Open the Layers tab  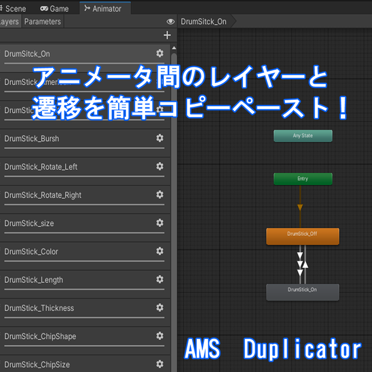pyautogui.click(x=10, y=22)
